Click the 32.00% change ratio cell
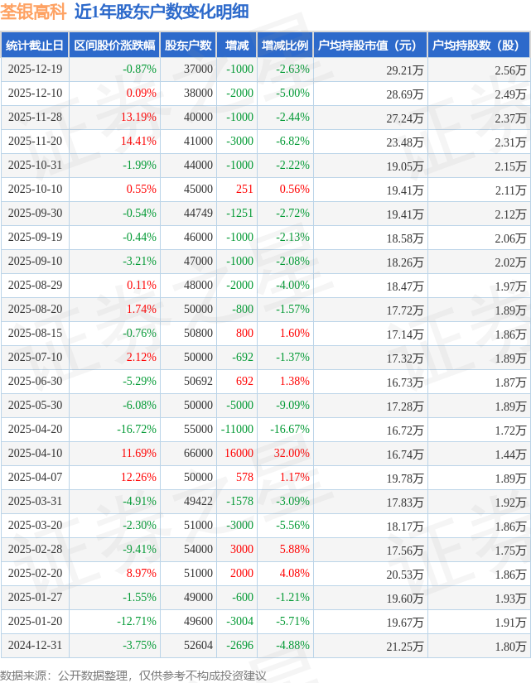This screenshot has width=531, height=683. (x=292, y=454)
